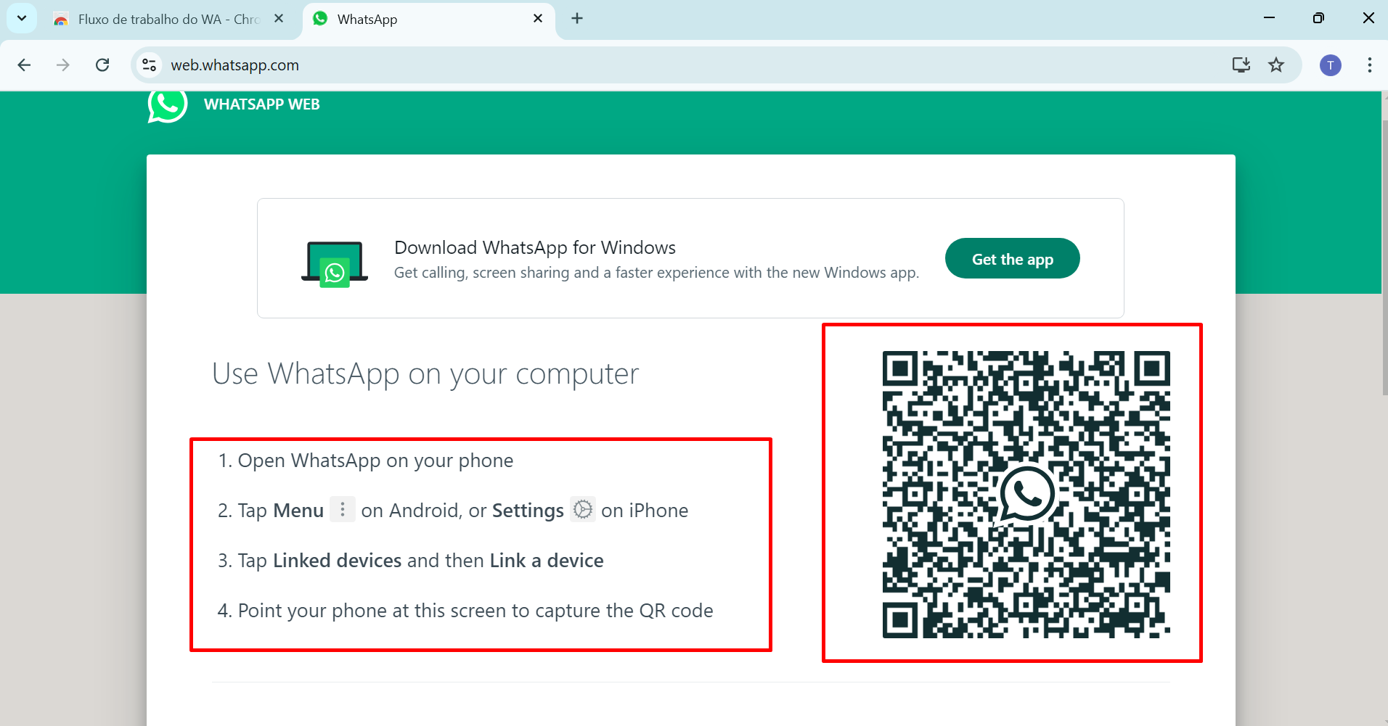Click the install app icon in address bar

click(x=1241, y=65)
